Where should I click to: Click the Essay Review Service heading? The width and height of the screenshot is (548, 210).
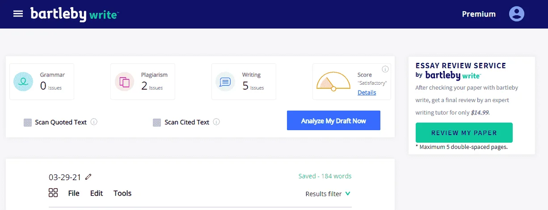point(461,66)
